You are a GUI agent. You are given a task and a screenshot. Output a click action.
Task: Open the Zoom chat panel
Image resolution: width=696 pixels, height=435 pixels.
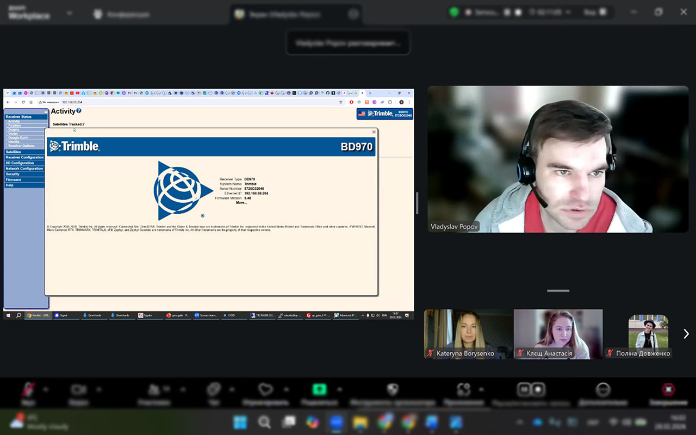(x=214, y=389)
